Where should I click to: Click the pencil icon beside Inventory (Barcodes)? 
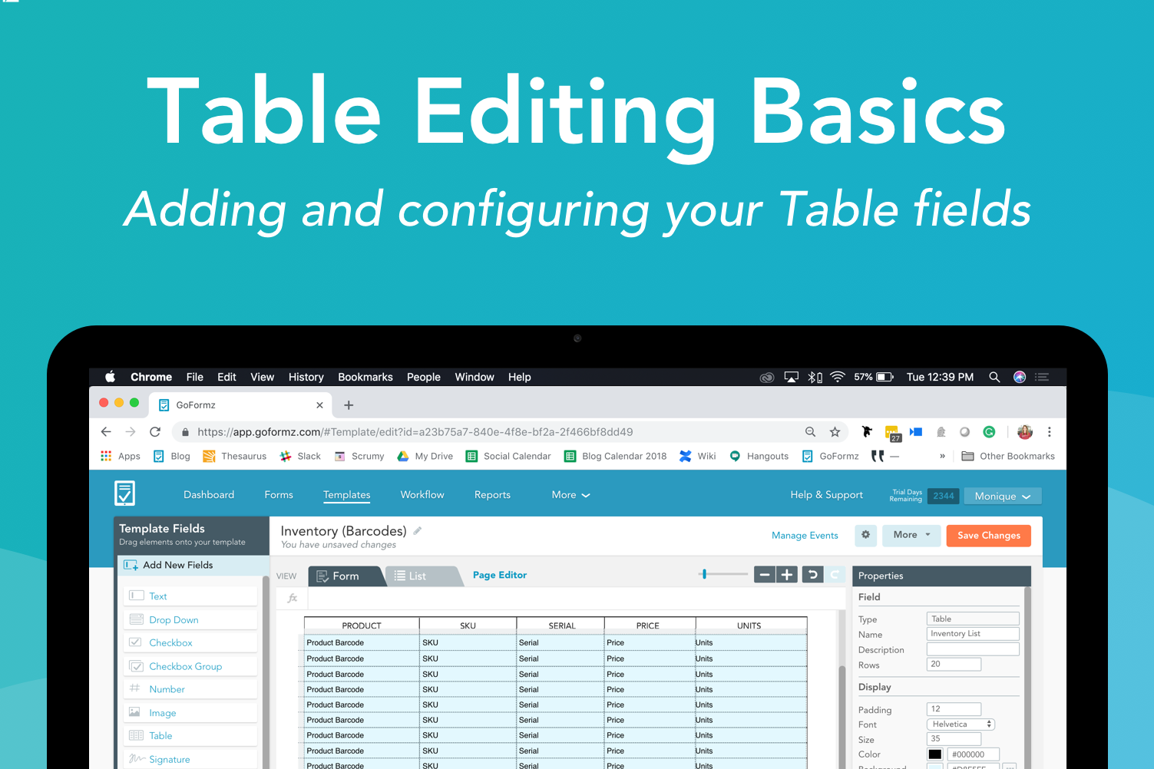(418, 530)
